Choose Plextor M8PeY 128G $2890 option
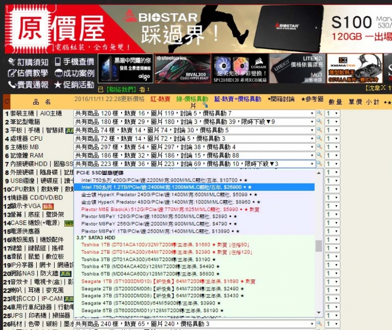 pyautogui.click(x=194, y=216)
